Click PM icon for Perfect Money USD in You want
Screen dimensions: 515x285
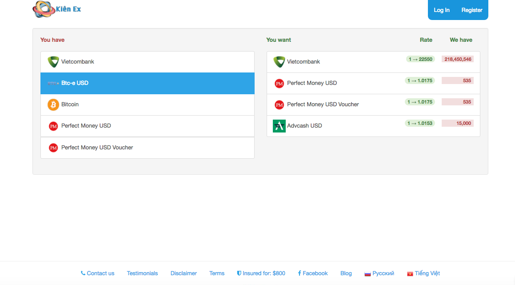click(279, 84)
